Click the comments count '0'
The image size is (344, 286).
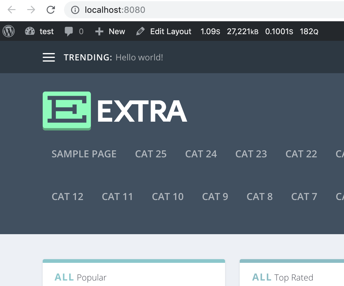tap(81, 32)
